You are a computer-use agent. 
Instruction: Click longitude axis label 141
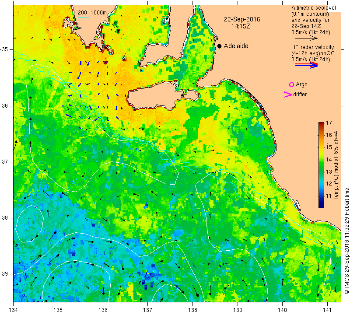327,310
